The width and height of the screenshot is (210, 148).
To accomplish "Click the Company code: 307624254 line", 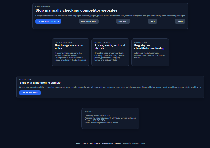I will pos(97,116).
